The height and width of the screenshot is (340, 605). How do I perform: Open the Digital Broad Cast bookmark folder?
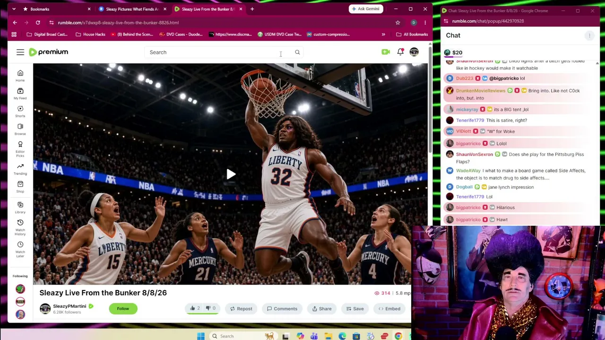pos(47,34)
